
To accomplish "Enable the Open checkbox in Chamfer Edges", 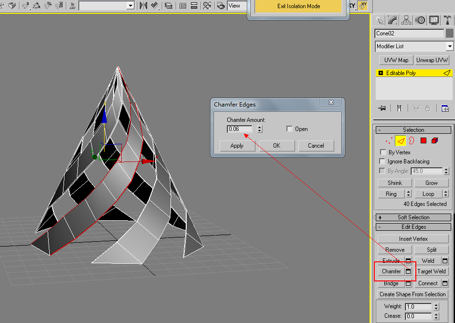I will pyautogui.click(x=289, y=129).
